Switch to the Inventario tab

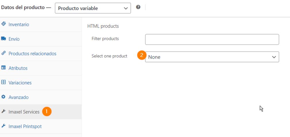(x=19, y=24)
